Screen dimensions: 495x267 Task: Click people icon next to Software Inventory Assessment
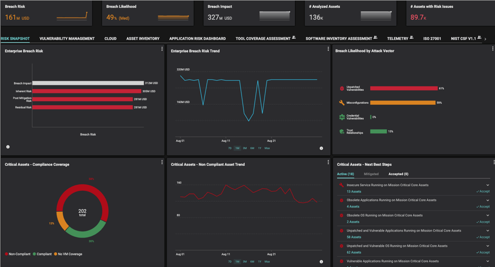[375, 38]
